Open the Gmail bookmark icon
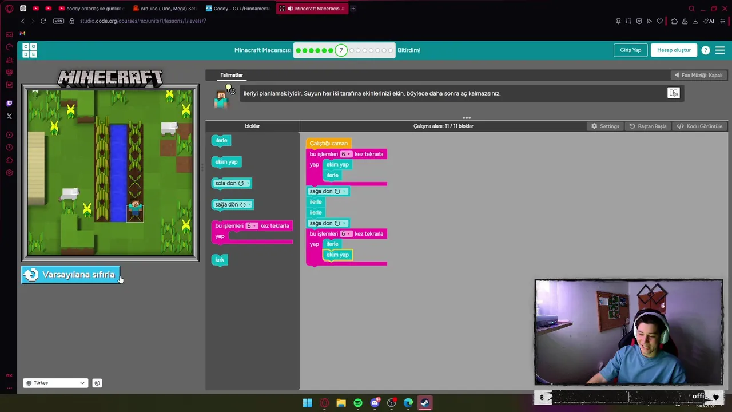This screenshot has width=732, height=412. tap(22, 34)
